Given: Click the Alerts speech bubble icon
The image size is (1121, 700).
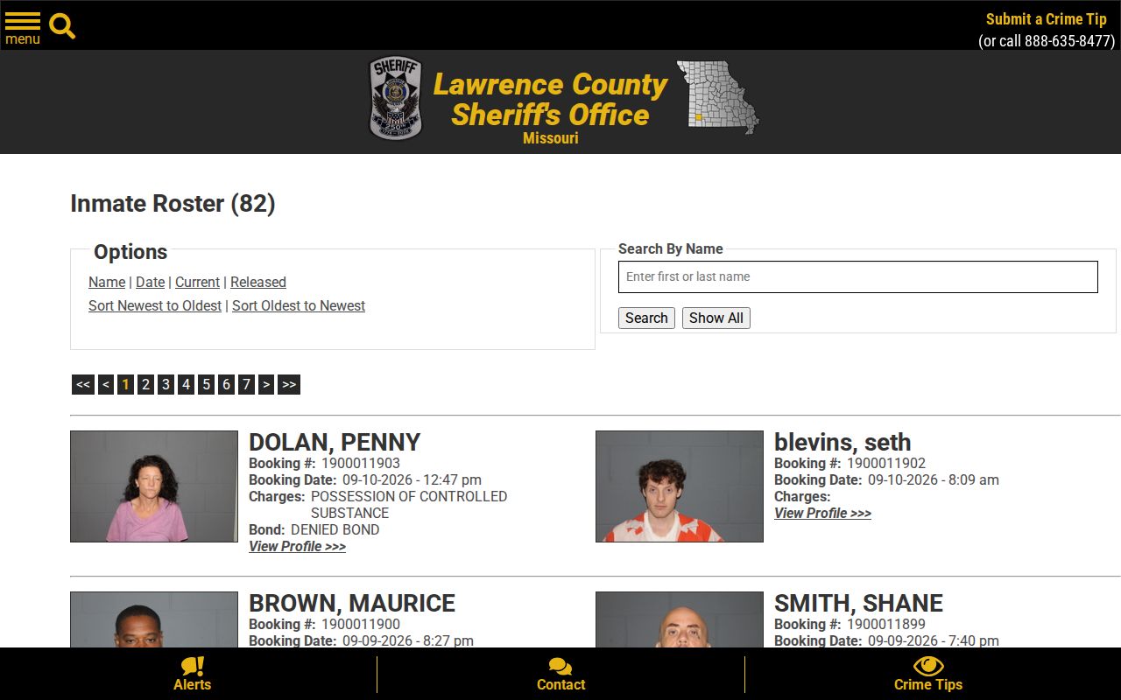Looking at the screenshot, I should click(193, 666).
